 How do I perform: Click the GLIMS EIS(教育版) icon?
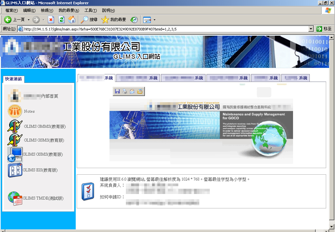tap(15, 170)
